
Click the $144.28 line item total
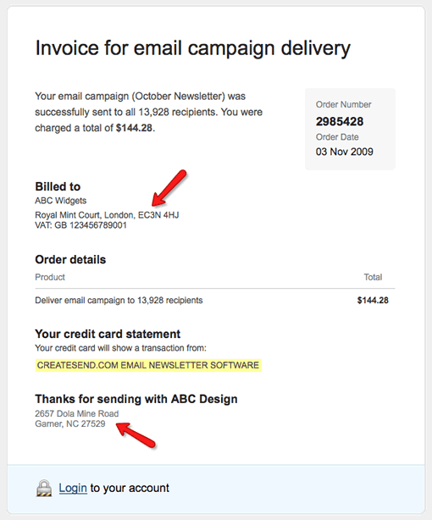tap(373, 300)
